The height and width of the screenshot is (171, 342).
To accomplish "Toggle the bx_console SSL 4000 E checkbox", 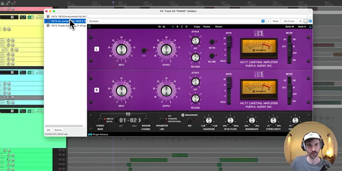I will click(48, 21).
